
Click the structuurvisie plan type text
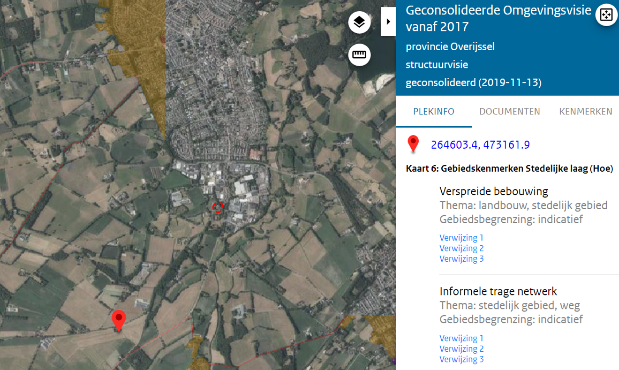(437, 65)
